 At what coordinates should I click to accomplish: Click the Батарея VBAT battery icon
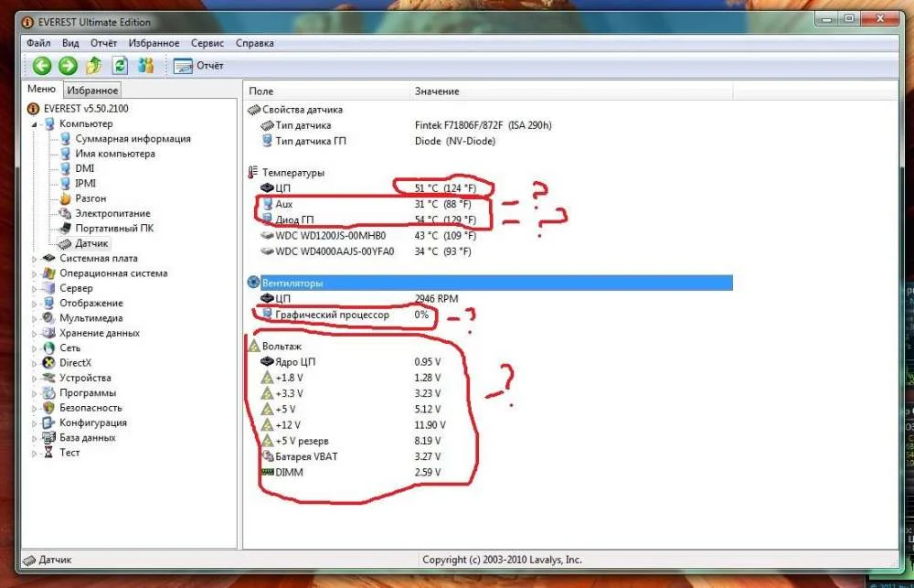(268, 456)
